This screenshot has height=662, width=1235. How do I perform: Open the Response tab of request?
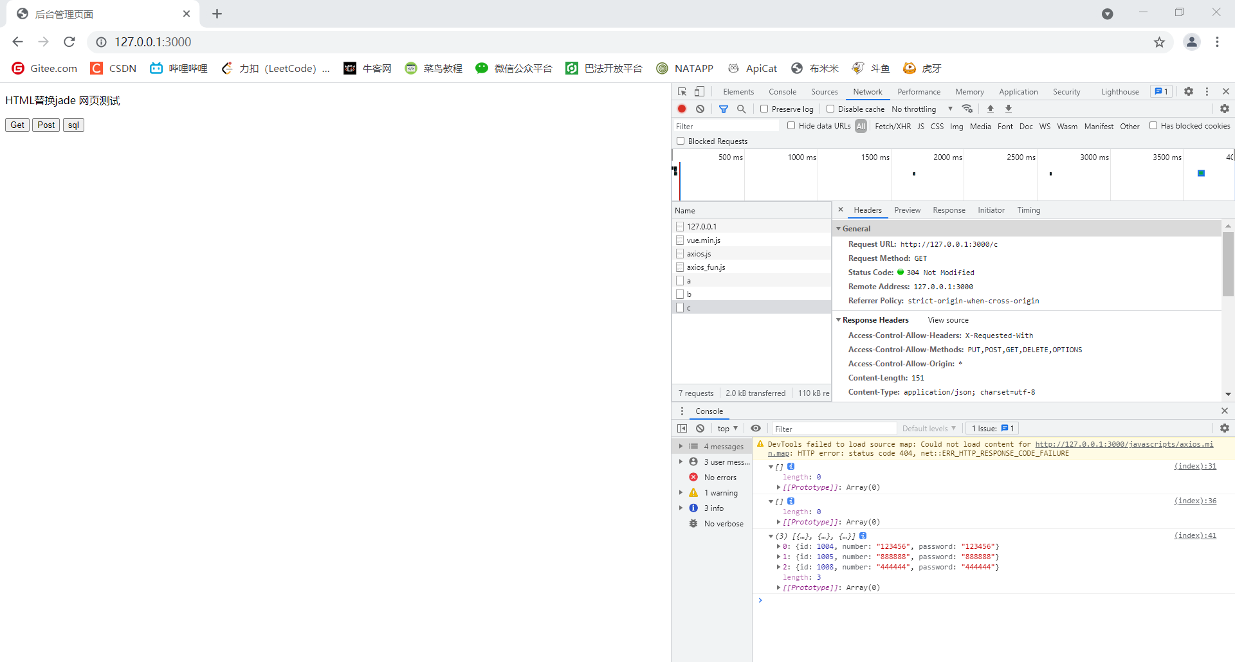pos(949,210)
